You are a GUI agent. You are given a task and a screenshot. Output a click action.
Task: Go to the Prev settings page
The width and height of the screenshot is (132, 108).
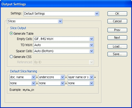click(117, 30)
